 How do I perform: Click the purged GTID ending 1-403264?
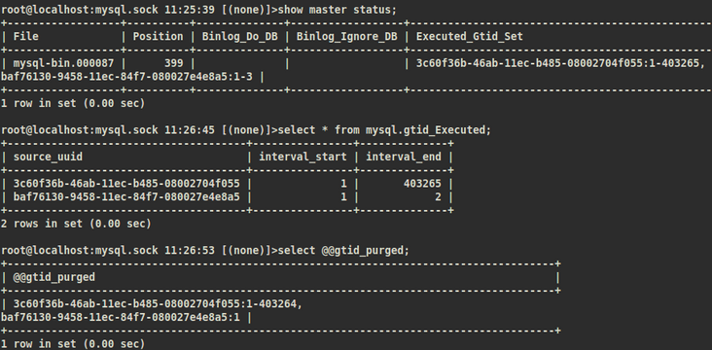[x=158, y=303]
